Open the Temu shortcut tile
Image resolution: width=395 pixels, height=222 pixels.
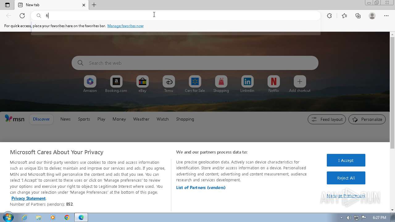168,84
